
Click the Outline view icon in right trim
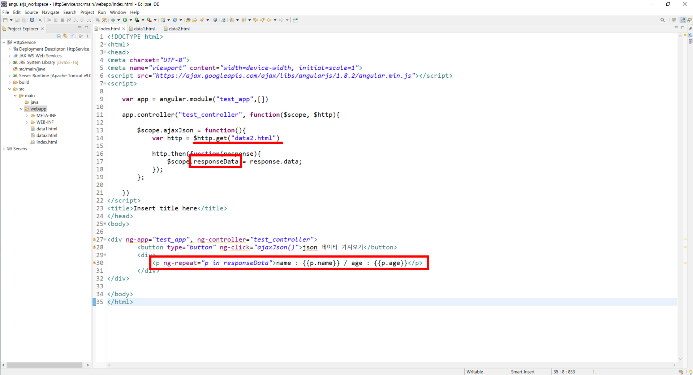pos(690,35)
